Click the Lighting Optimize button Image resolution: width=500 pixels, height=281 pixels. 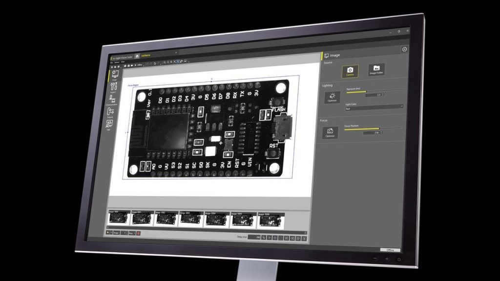332,97
